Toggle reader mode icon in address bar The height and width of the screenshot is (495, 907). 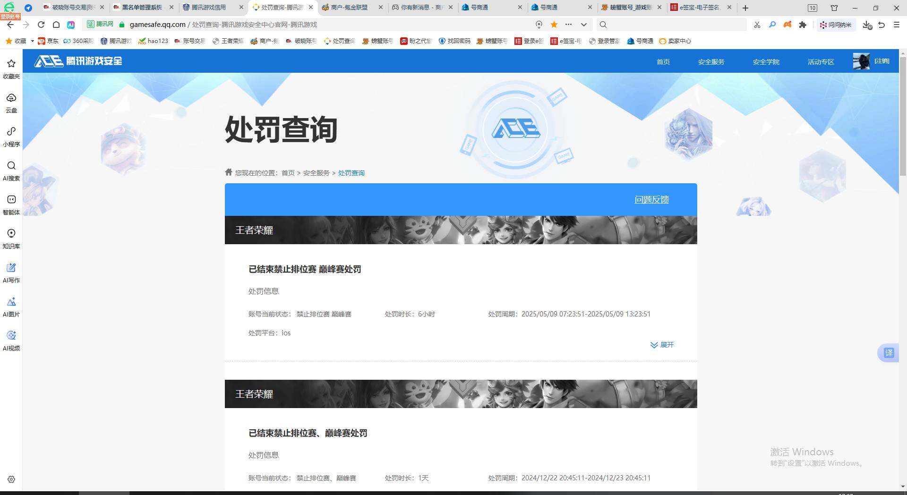point(539,25)
